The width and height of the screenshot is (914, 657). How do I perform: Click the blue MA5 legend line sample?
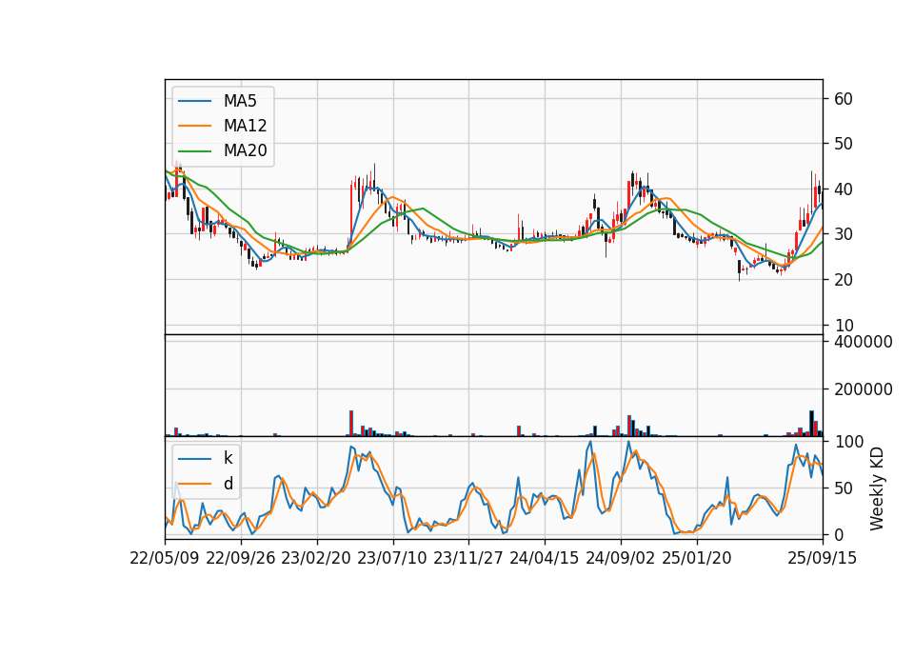coord(194,102)
